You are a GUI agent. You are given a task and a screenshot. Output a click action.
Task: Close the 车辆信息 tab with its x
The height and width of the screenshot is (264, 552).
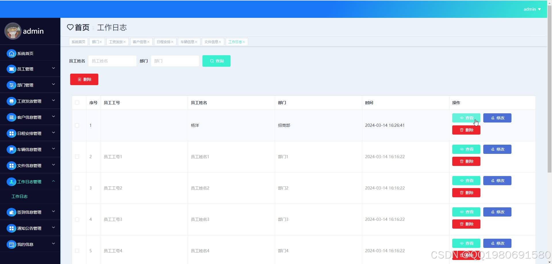tap(196, 42)
